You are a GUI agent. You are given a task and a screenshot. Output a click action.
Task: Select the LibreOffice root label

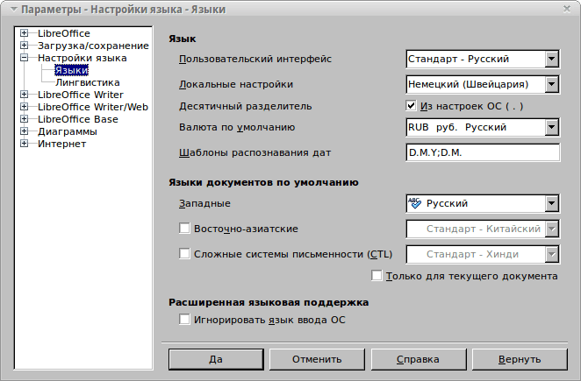(x=64, y=33)
